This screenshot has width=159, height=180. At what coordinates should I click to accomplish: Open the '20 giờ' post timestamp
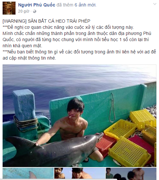pos(24,11)
